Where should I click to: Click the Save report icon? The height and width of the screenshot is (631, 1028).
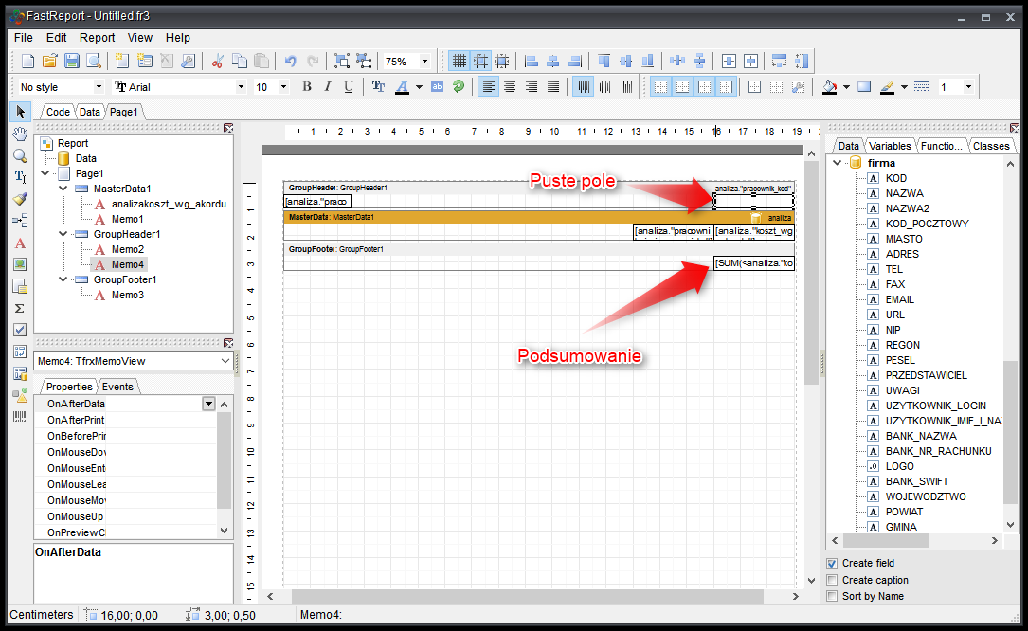point(72,61)
